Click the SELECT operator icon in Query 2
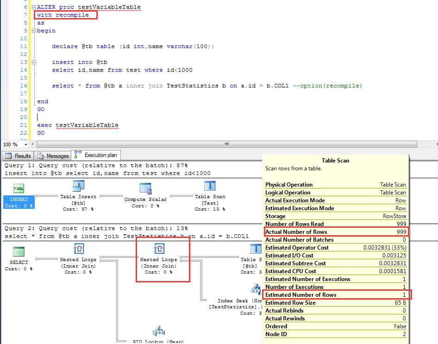This screenshot has height=344, width=438. click(x=19, y=252)
